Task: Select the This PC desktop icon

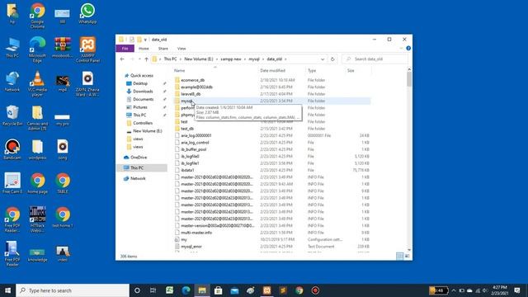Action: point(12,48)
